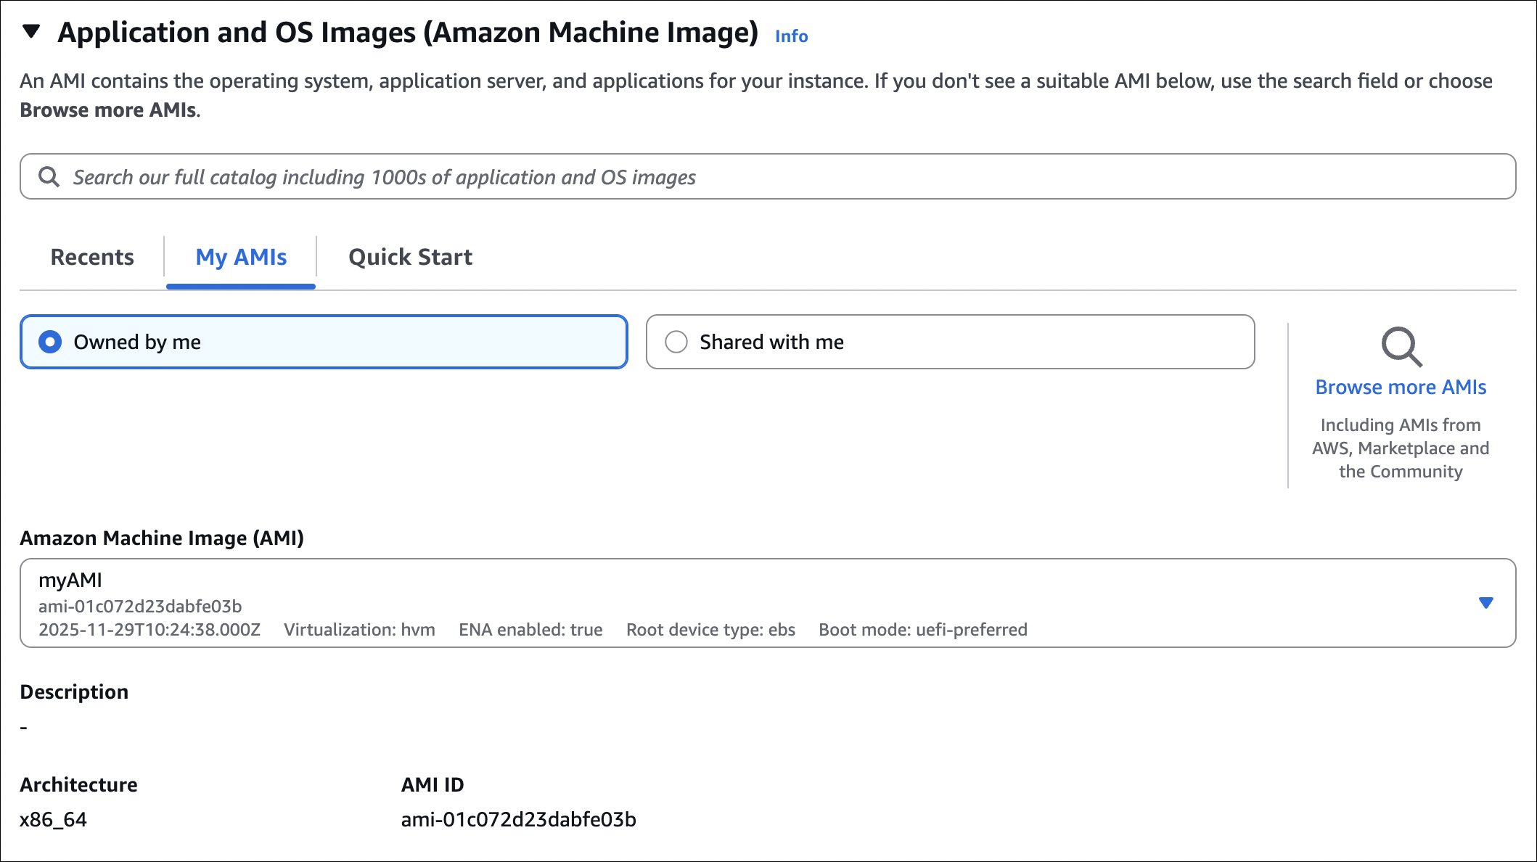Click the AMI ID value ami-01c072d23dabfe03b
The width and height of the screenshot is (1537, 862).
[x=518, y=820]
